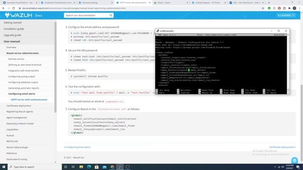Show hidden system tray icons
The width and height of the screenshot is (303, 170).
click(275, 167)
